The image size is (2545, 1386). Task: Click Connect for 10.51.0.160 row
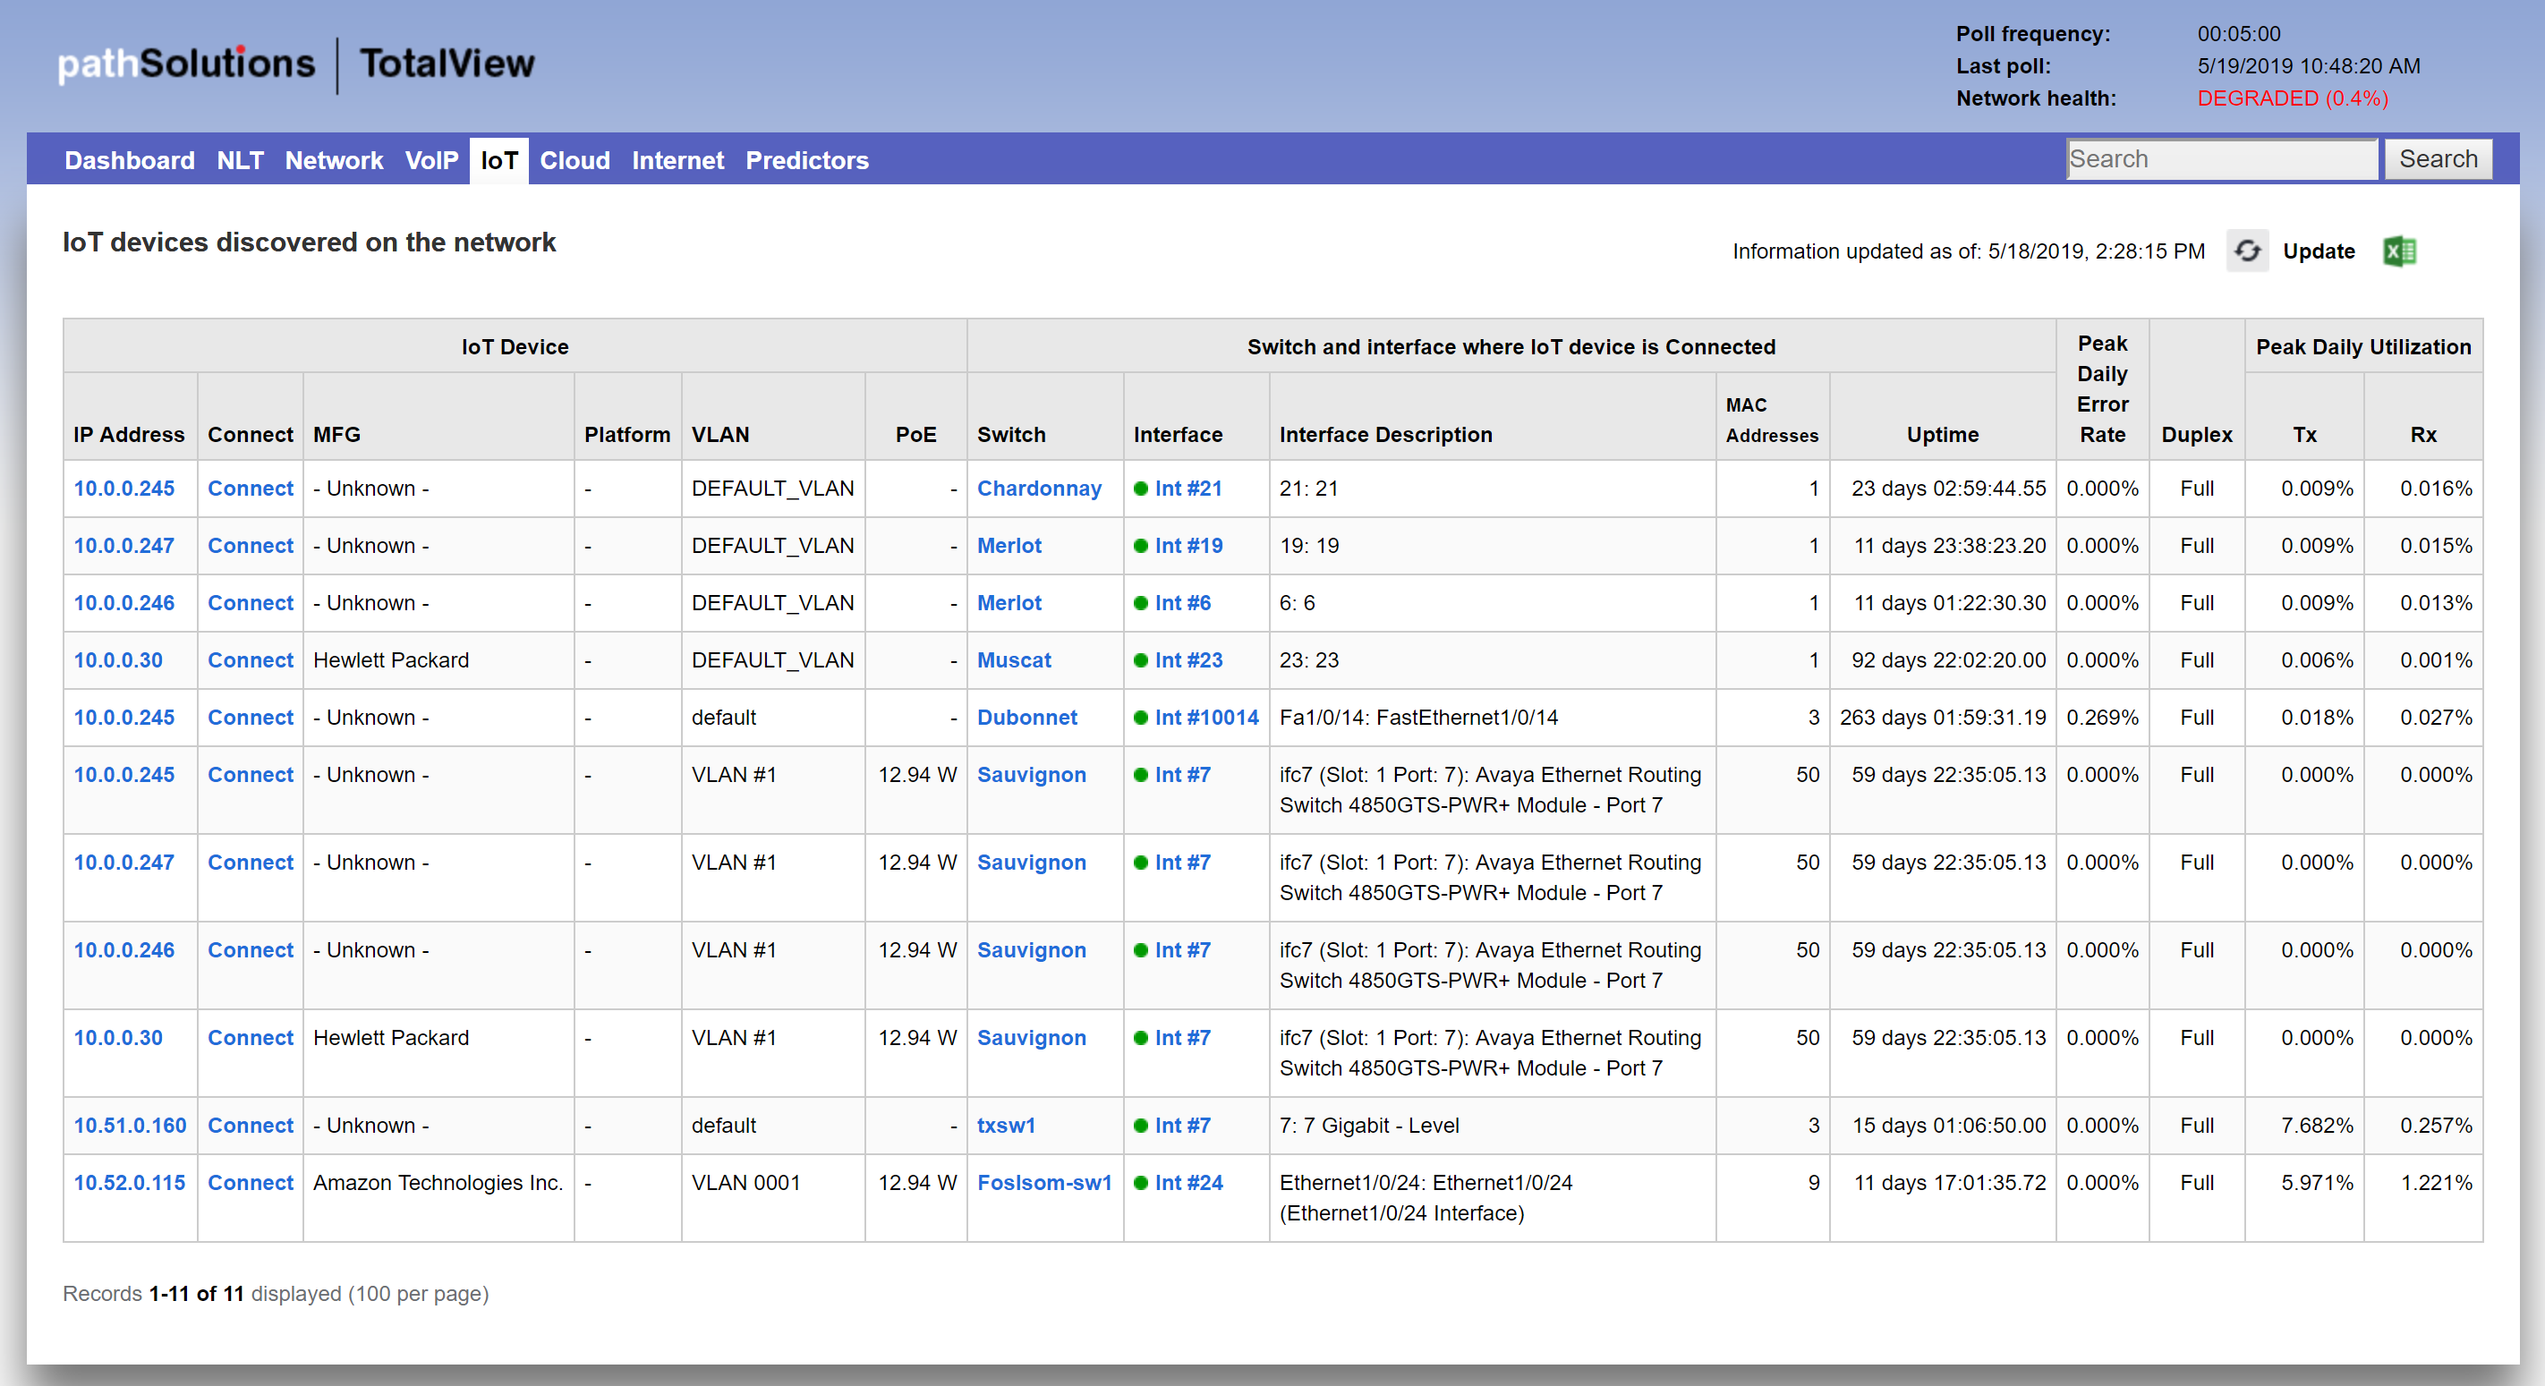250,1126
